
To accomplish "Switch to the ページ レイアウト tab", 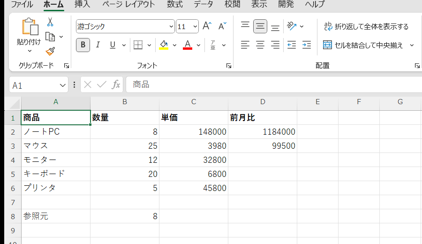I will [128, 4].
